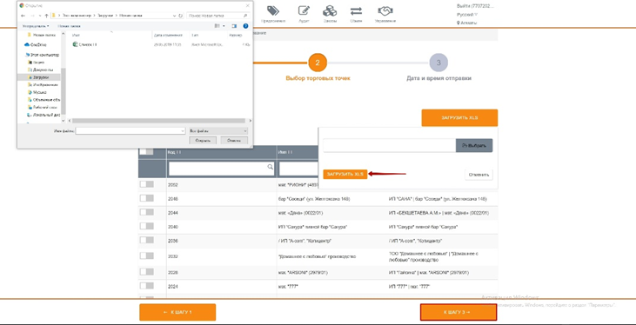Go up one folder level in file dialog
Image resolution: width=636 pixels, height=325 pixels.
[47, 16]
